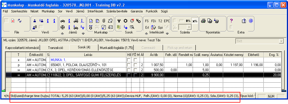Select the blue MUNKA: 1, cell

88,60
